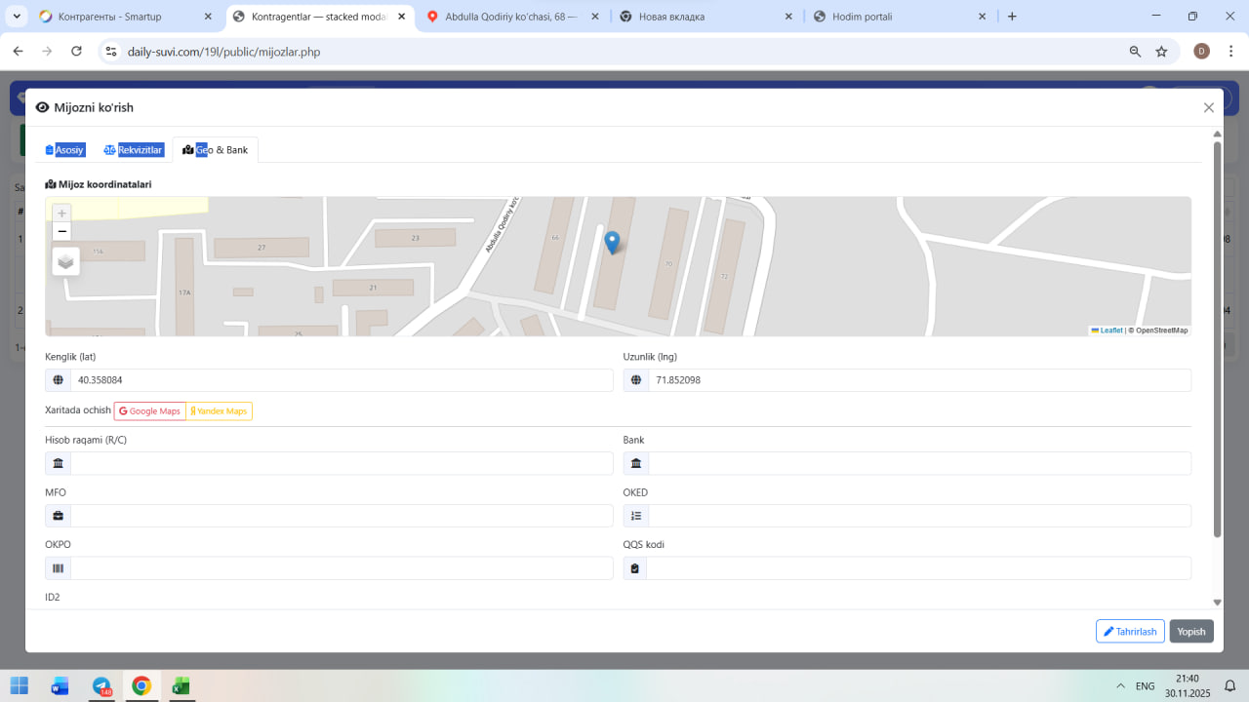Switch to the Rekvizitlar tab
This screenshot has height=702, width=1249.
(x=134, y=150)
